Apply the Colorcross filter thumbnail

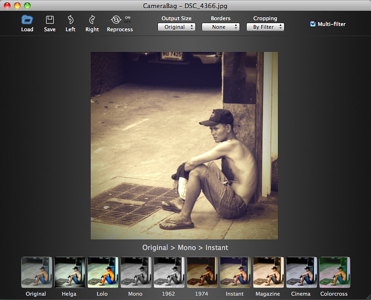tap(335, 272)
